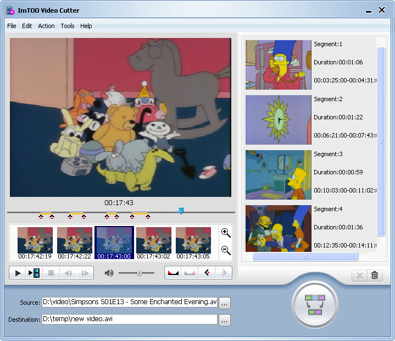Click the fourth yellow segment bar on timeline
Screen dimensions: 395x341
[140, 213]
